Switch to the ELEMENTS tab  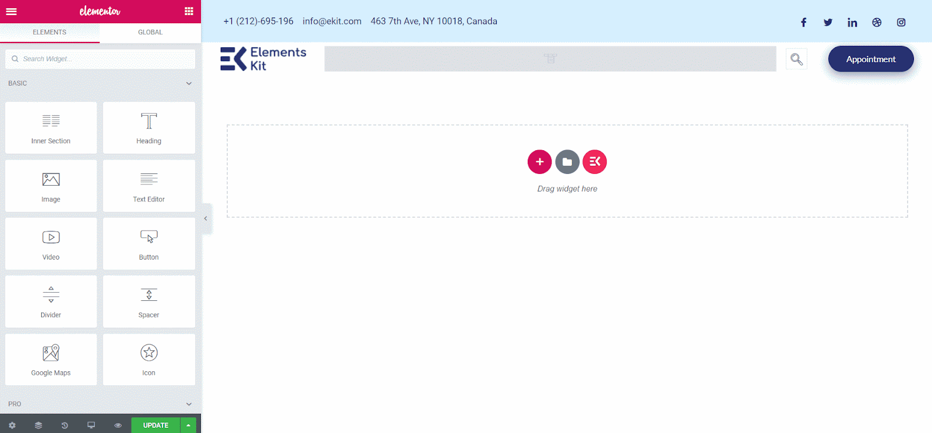[x=50, y=33]
